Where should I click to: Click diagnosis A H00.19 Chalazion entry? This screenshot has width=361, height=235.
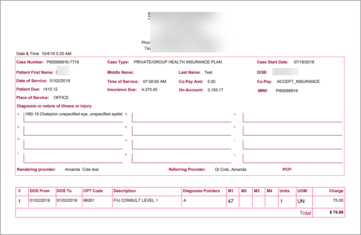tap(74, 114)
